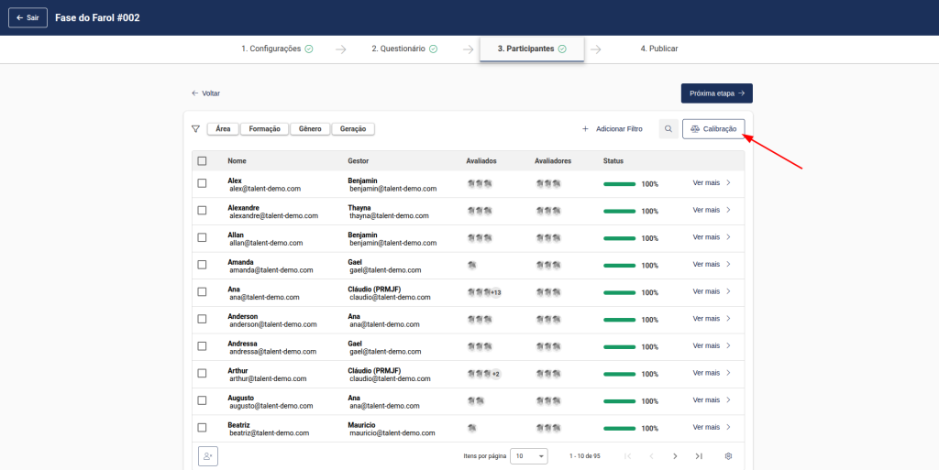Switch to the 4. Publicar step

[x=658, y=49]
